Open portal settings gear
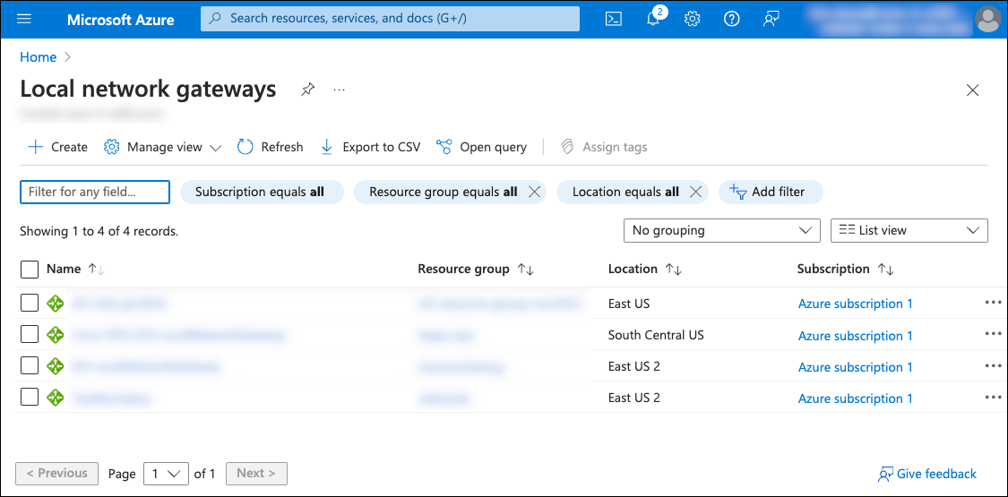This screenshot has width=1008, height=497. click(693, 19)
